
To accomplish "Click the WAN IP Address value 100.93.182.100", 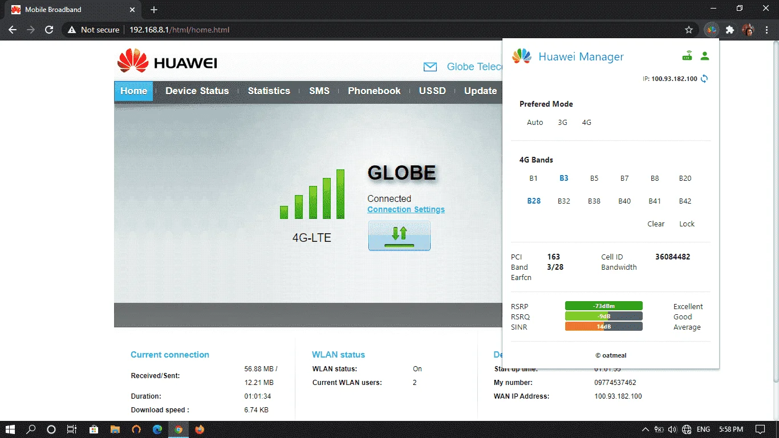I will coord(618,396).
